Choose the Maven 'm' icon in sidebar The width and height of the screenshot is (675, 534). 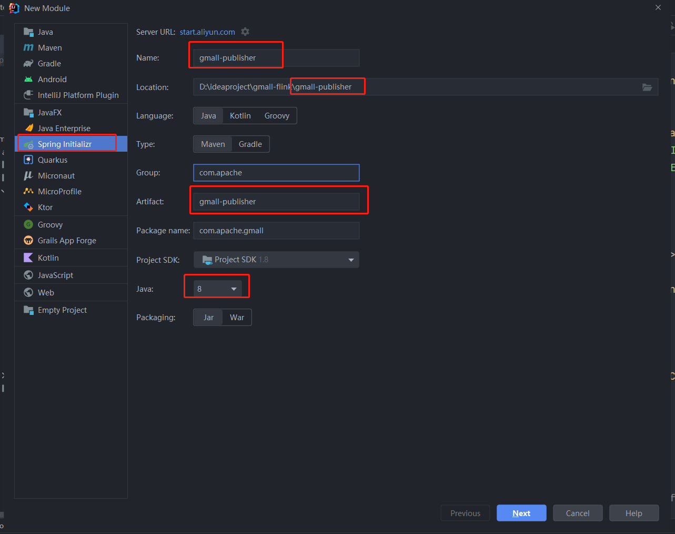click(x=28, y=48)
